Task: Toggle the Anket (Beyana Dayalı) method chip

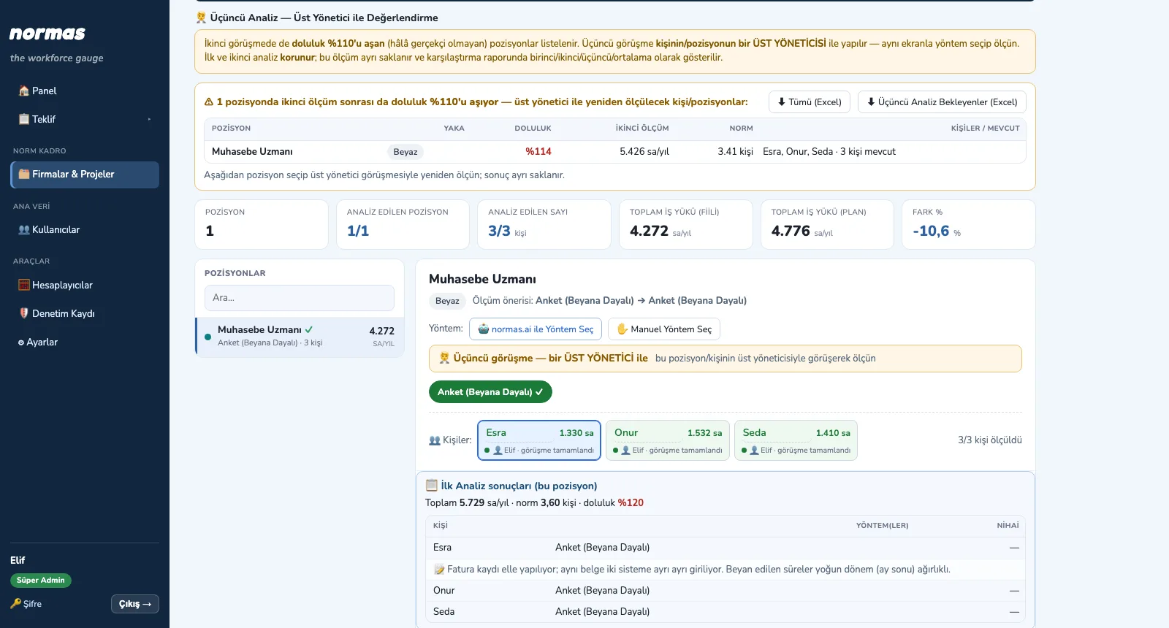Action: 490,392
